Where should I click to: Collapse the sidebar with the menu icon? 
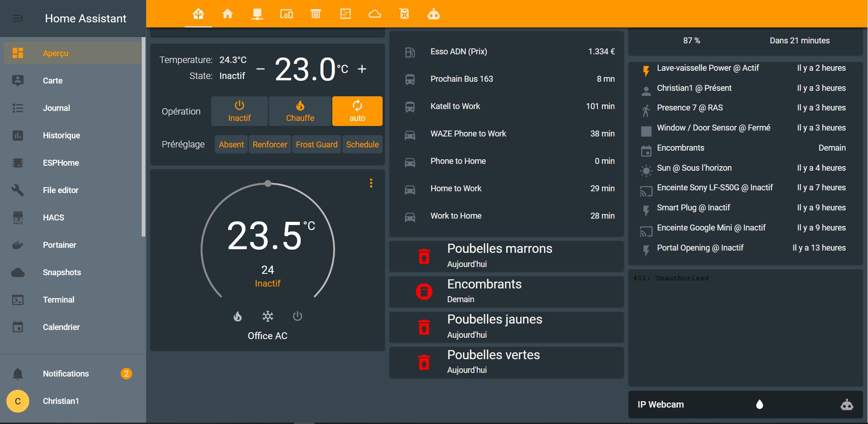click(18, 18)
